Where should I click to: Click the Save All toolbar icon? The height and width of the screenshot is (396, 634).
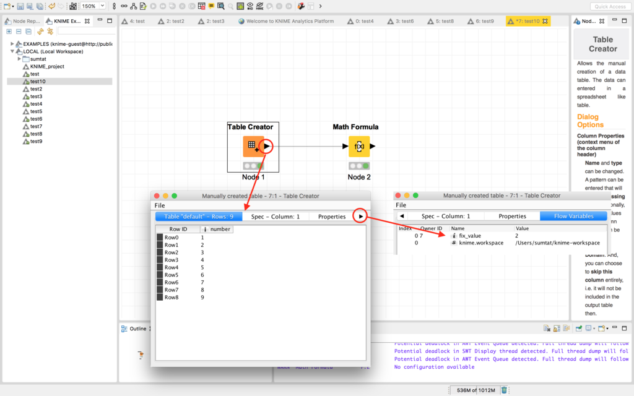coord(40,6)
